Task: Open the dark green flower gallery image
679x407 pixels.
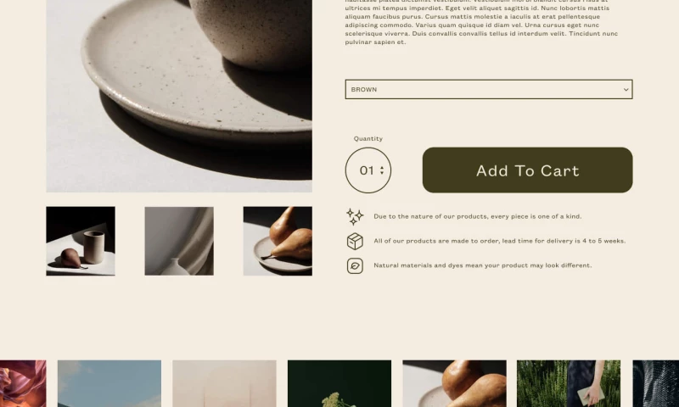Action: [x=339, y=383]
